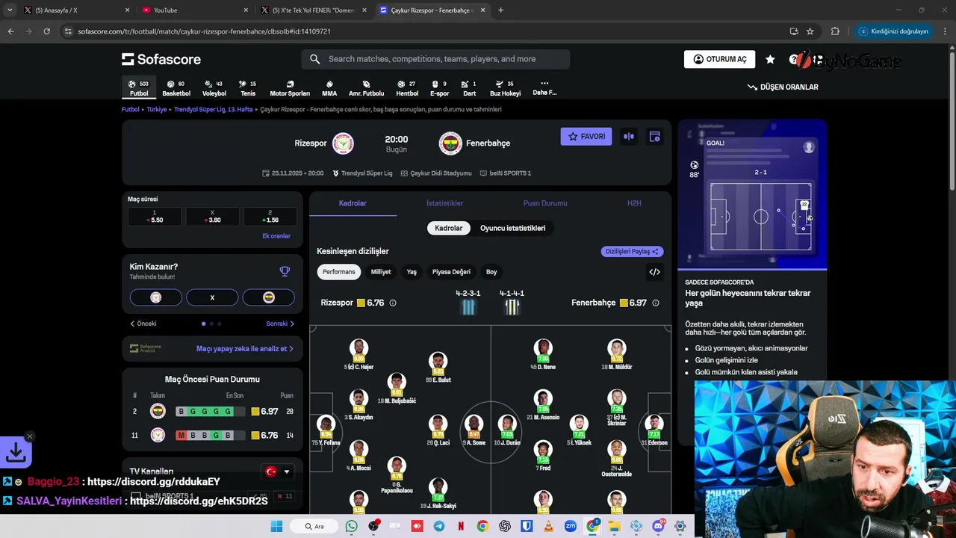Screen dimensions: 956x538
Task: Open the Futbol sport category
Action: pyautogui.click(x=139, y=88)
